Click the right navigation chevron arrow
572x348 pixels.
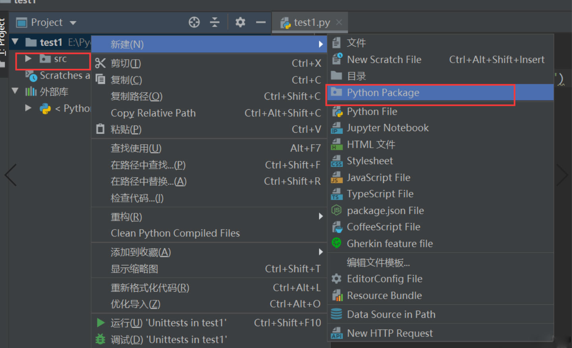tap(562, 175)
